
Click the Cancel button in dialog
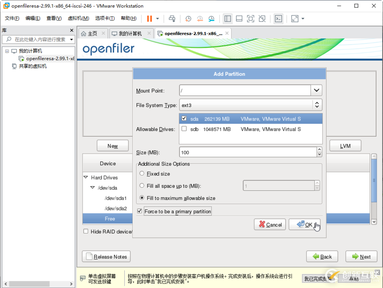point(270,224)
